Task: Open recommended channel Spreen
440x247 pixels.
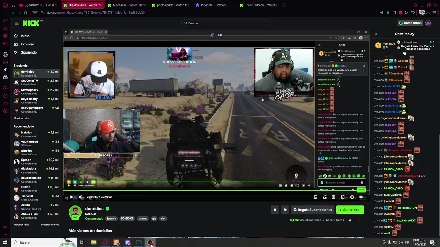Action: 36,162
